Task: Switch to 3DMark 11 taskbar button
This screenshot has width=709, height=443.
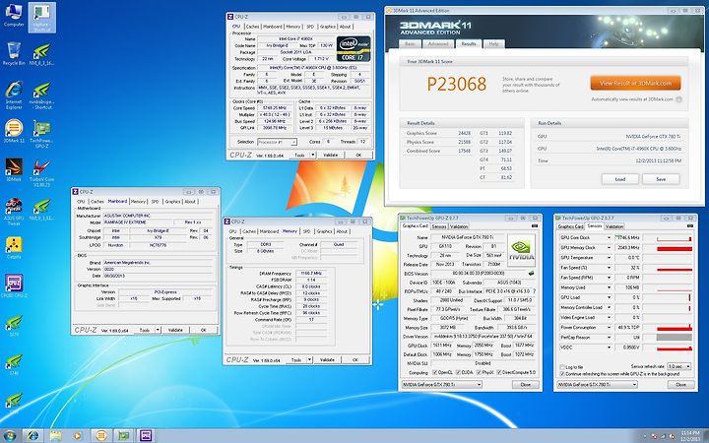Action: pos(101,436)
